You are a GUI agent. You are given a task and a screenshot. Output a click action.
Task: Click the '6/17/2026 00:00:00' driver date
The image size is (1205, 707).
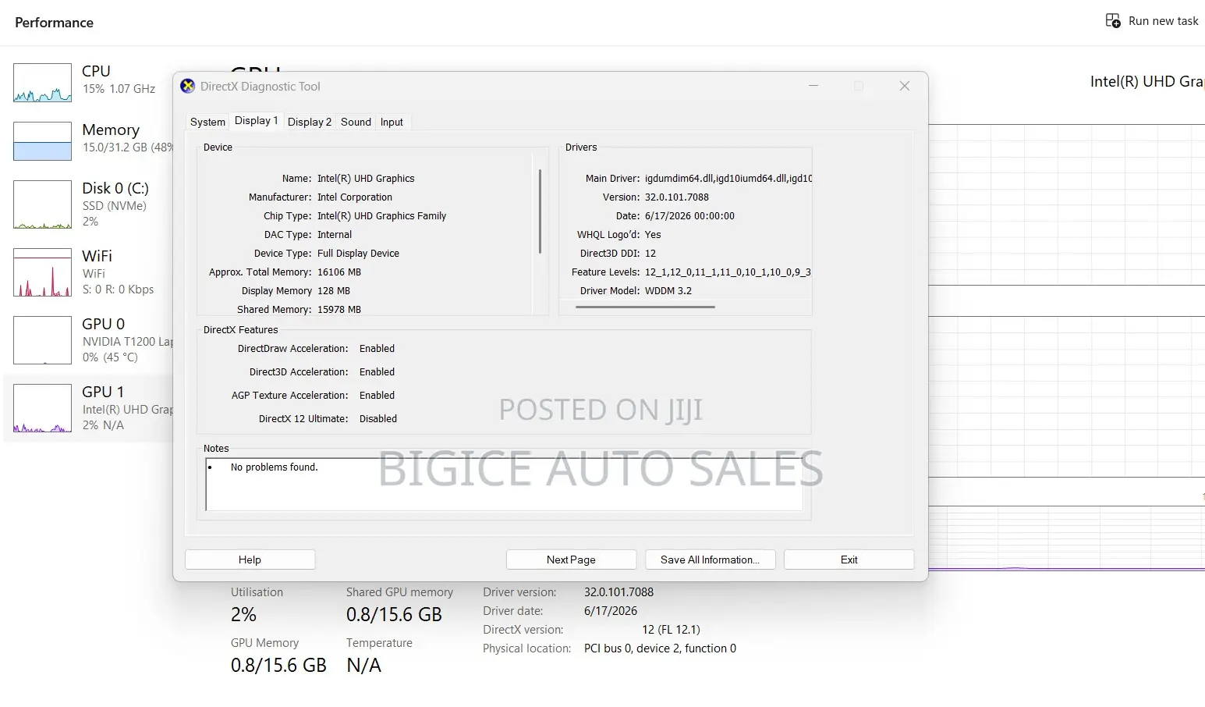tap(689, 215)
